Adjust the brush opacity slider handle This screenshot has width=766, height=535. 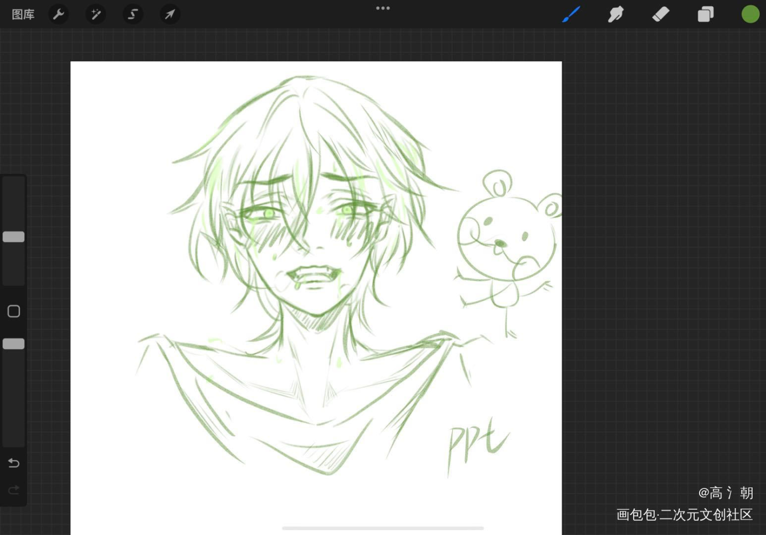coord(13,343)
